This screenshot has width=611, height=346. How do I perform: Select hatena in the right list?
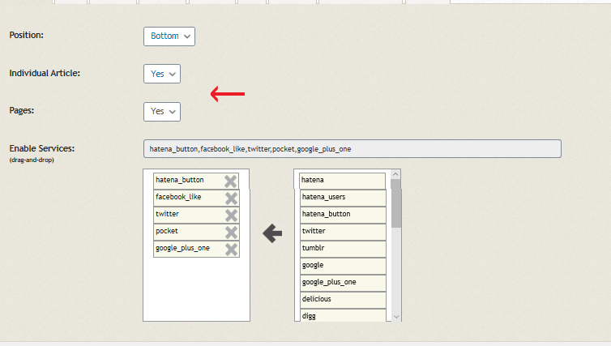click(x=343, y=181)
